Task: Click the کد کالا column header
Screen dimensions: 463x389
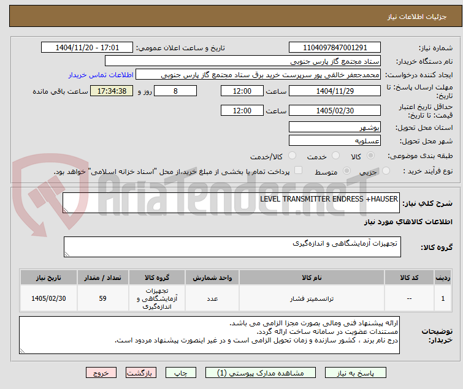Action: [x=409, y=278]
